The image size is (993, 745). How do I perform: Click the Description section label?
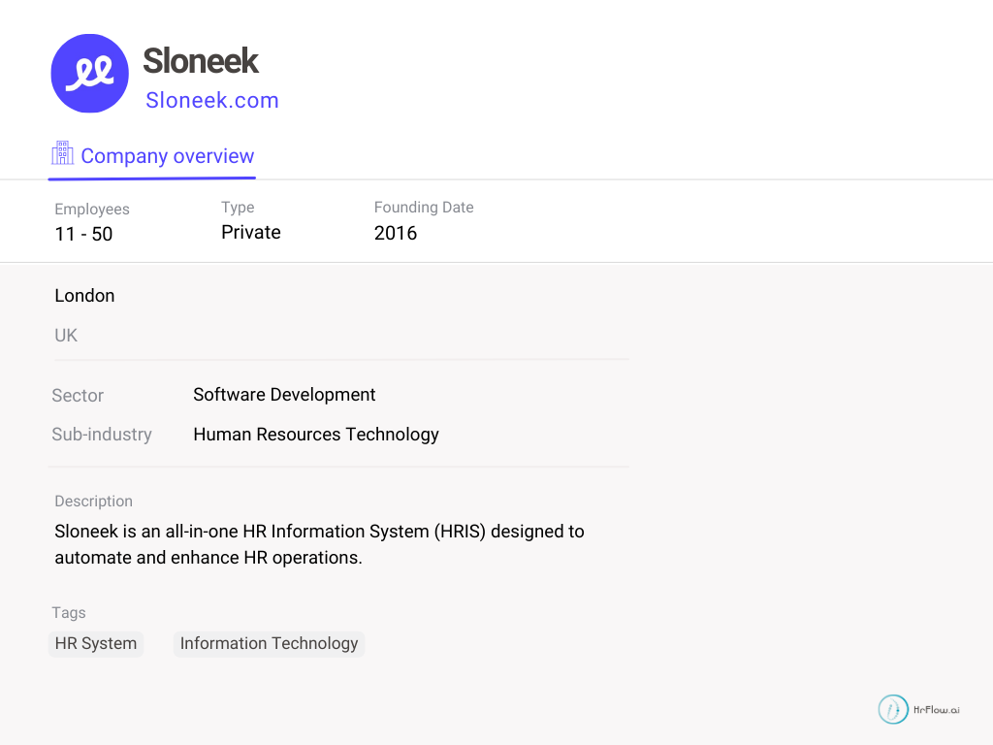[x=93, y=502]
